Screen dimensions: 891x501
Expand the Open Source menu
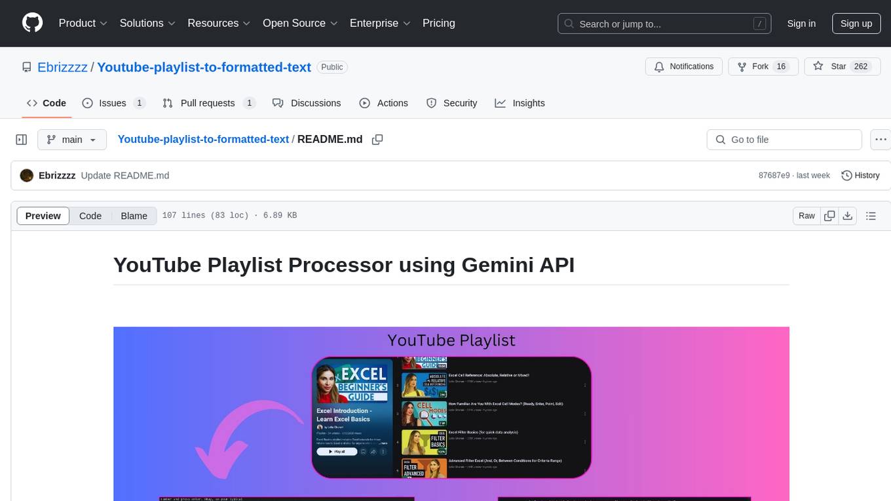coord(300,23)
